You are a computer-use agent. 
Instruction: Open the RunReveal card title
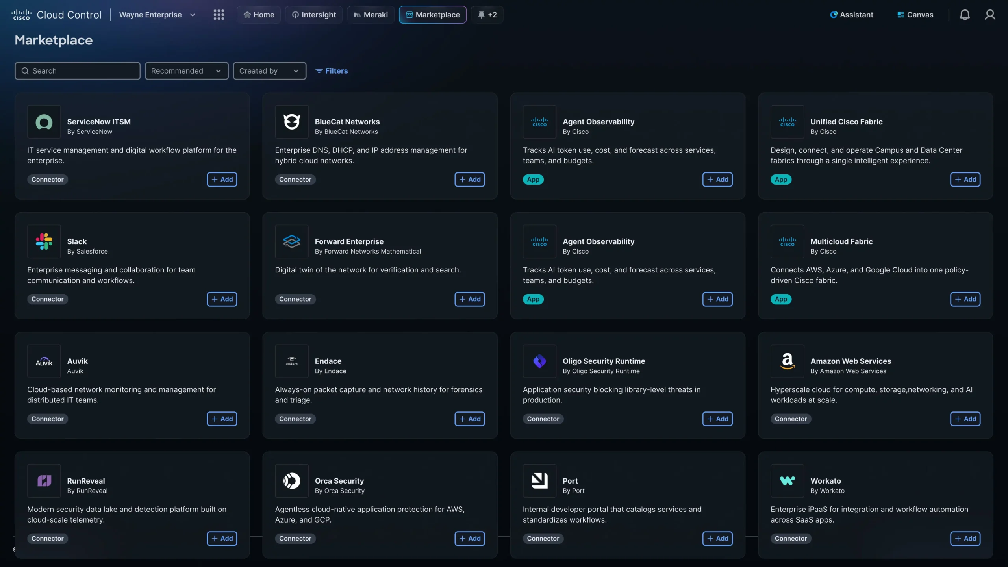click(x=86, y=481)
